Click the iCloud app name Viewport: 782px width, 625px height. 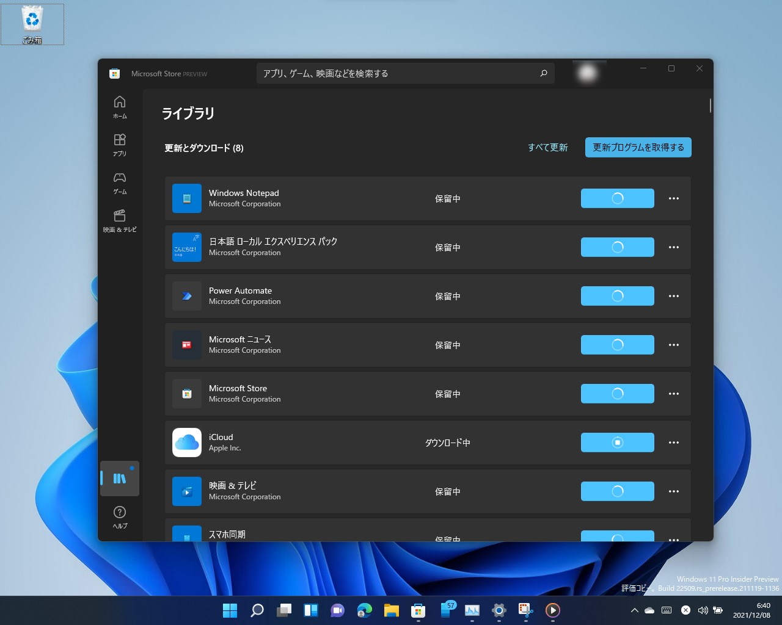pyautogui.click(x=221, y=437)
